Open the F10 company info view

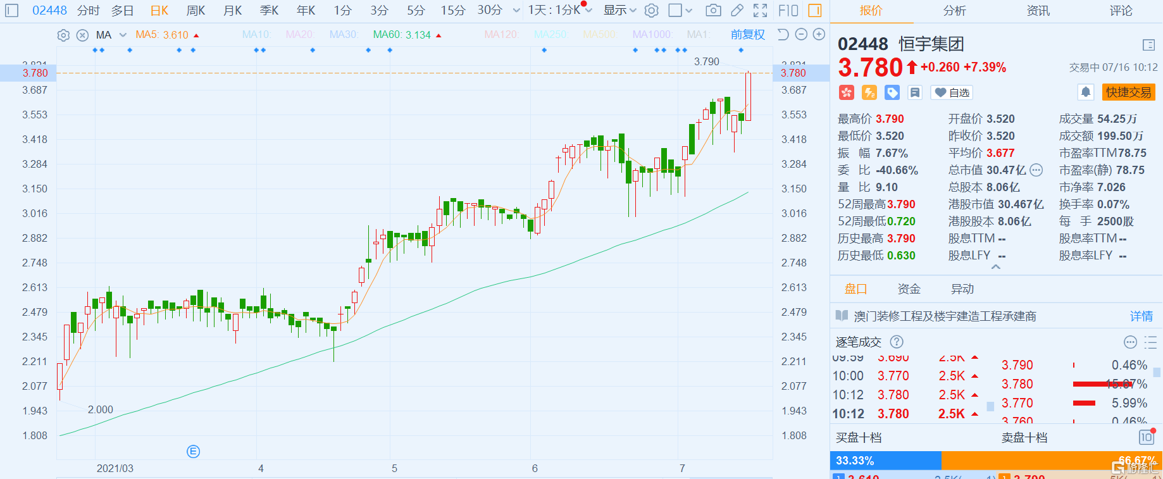point(788,10)
